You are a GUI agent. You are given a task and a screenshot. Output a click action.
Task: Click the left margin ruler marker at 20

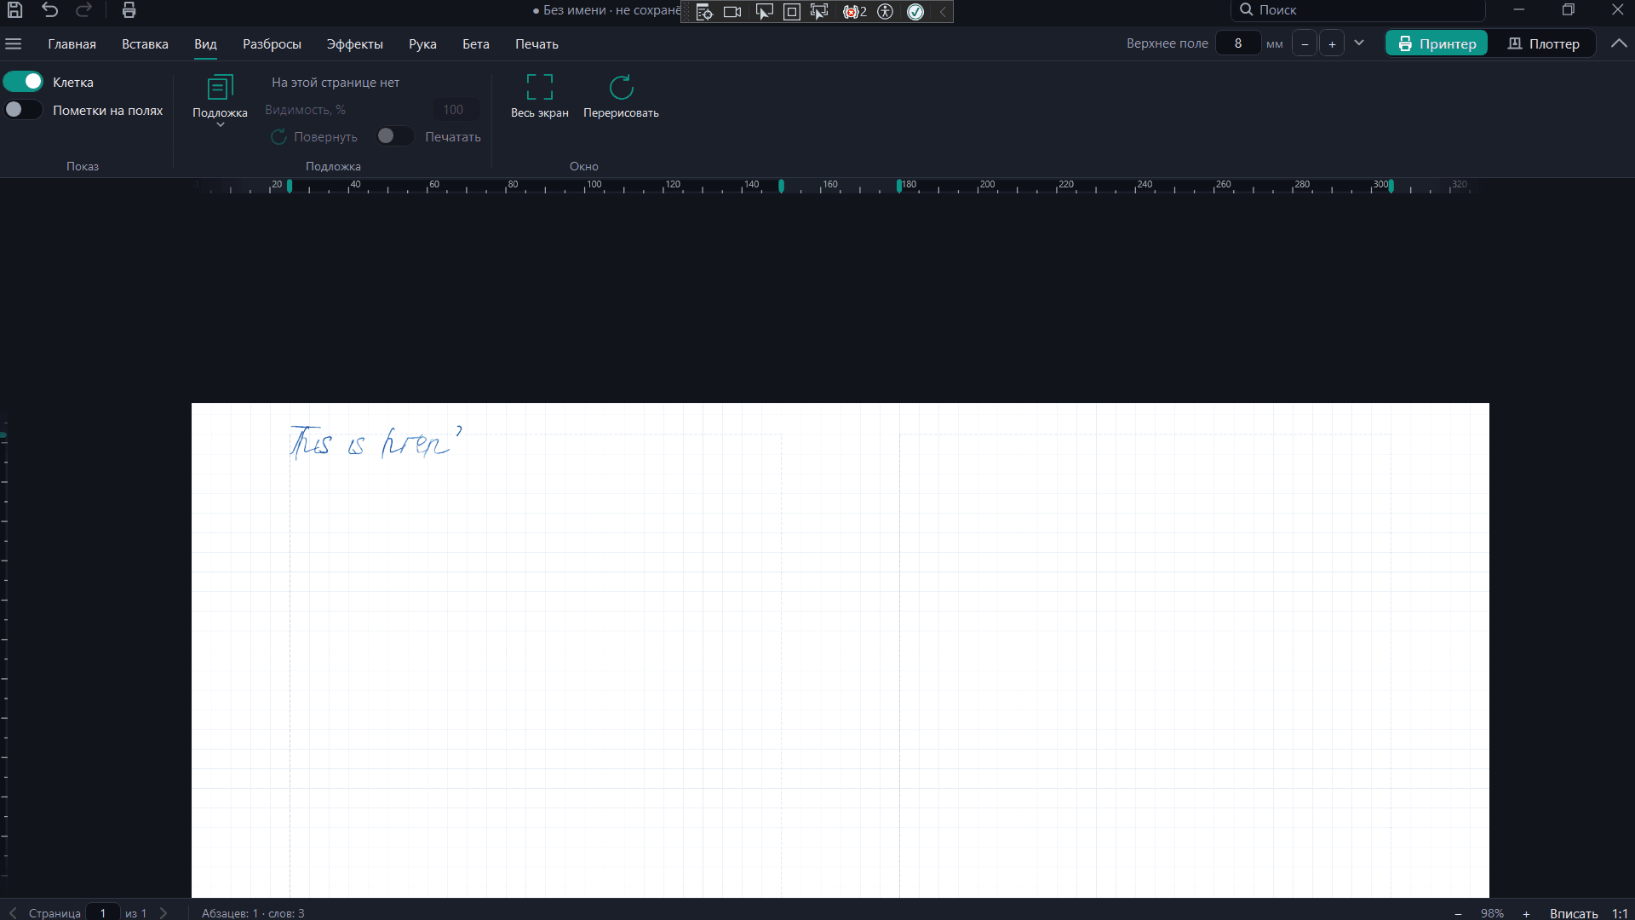pos(290,186)
